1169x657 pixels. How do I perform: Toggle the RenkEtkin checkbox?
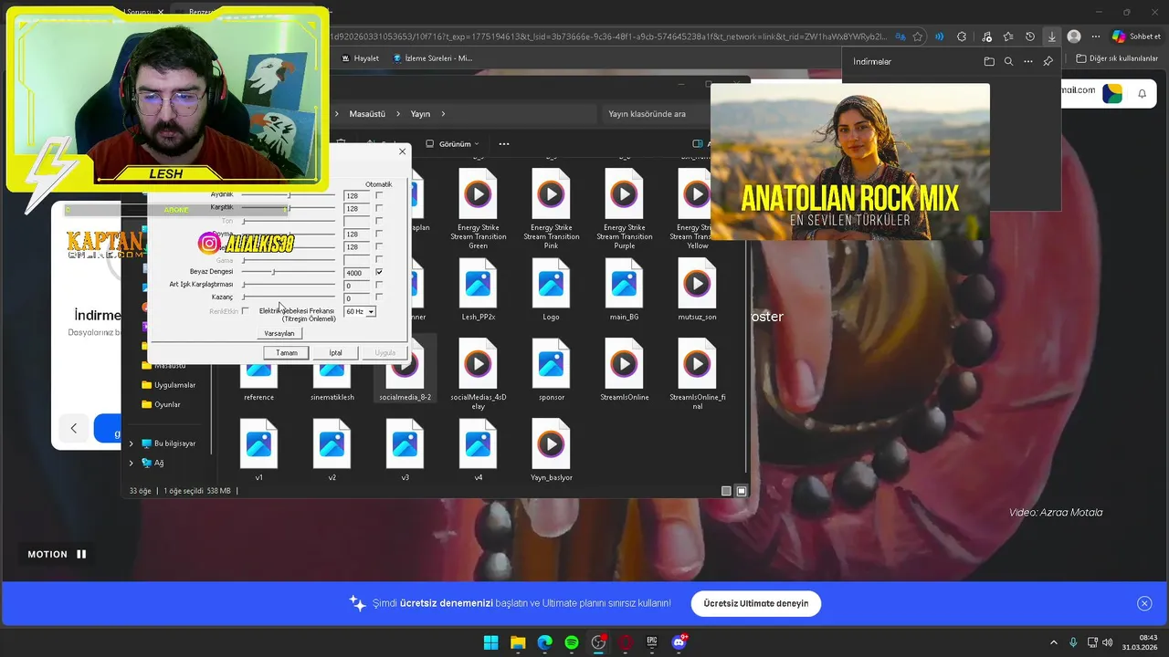tap(245, 311)
